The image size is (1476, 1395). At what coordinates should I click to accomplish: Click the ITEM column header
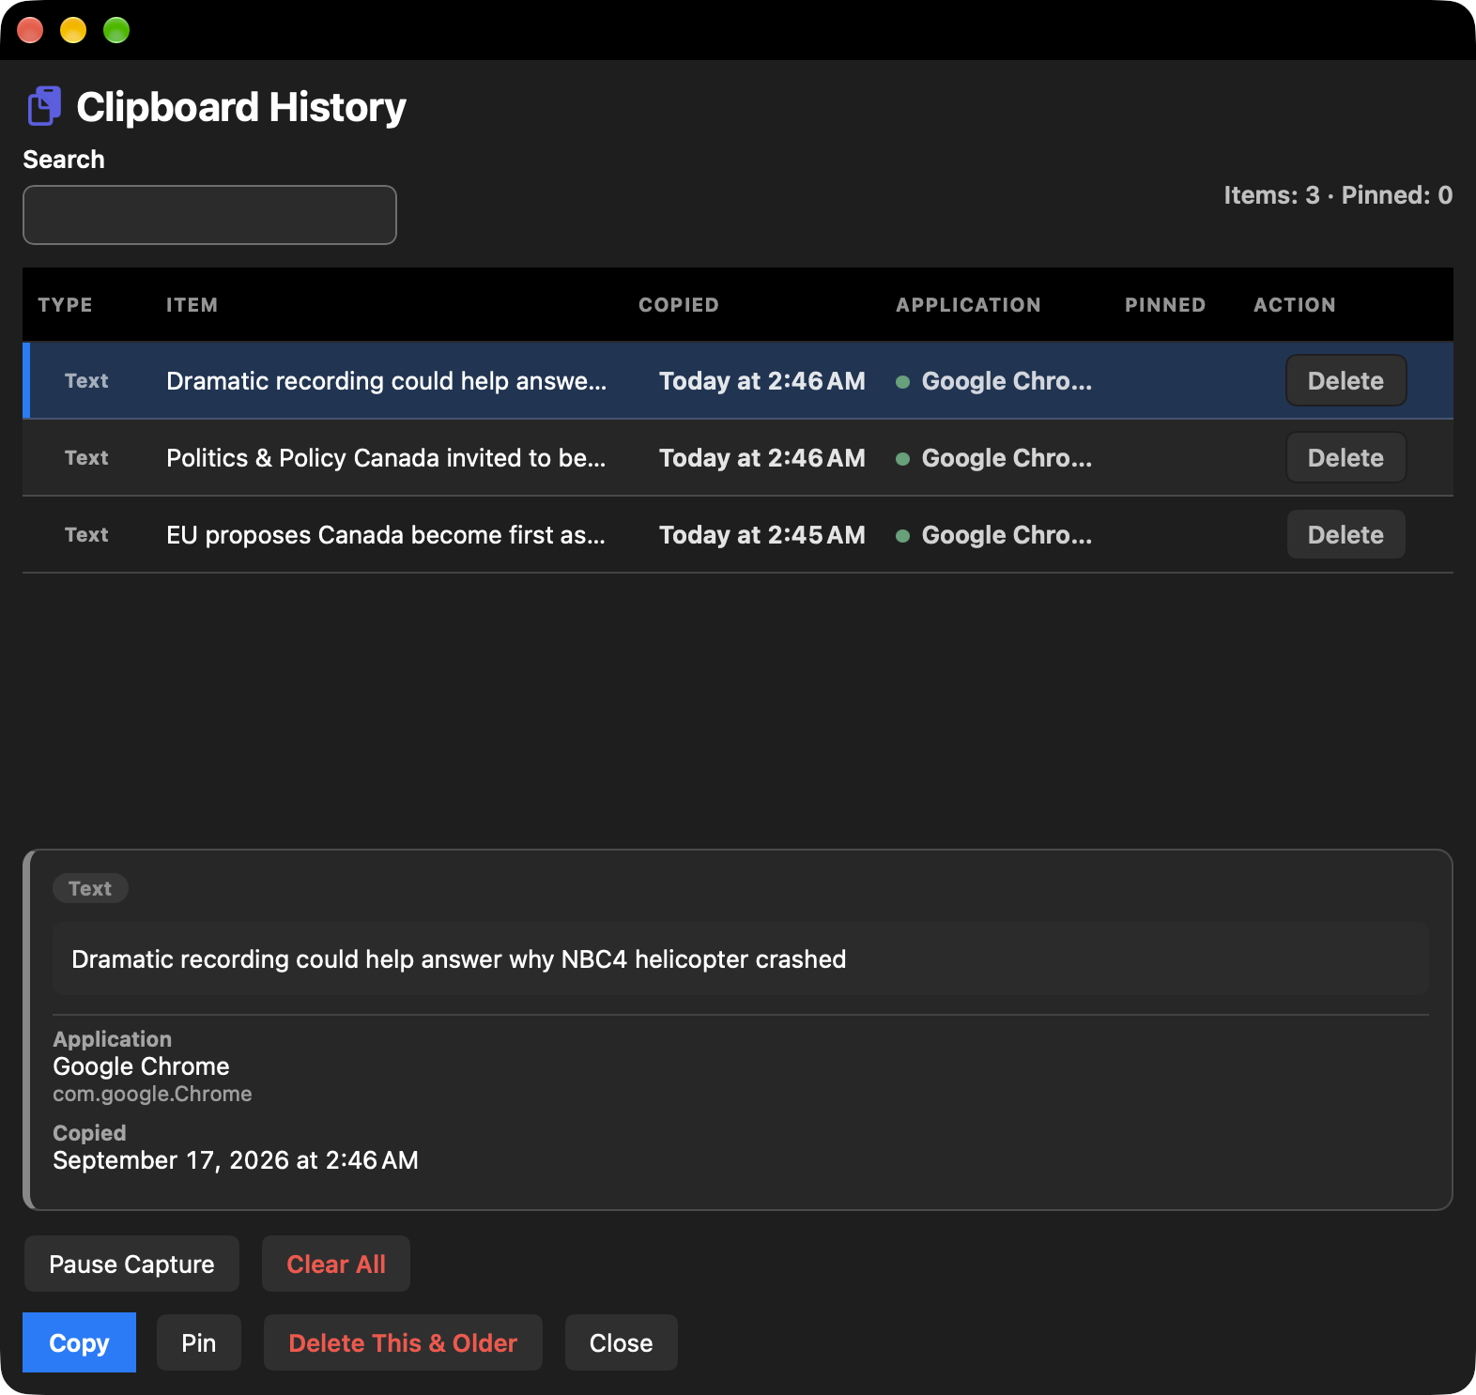[x=192, y=305]
